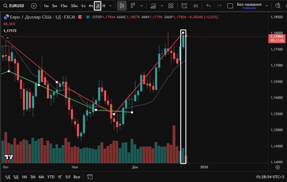
Task: Show the 6М date range
Action: pos(41,177)
